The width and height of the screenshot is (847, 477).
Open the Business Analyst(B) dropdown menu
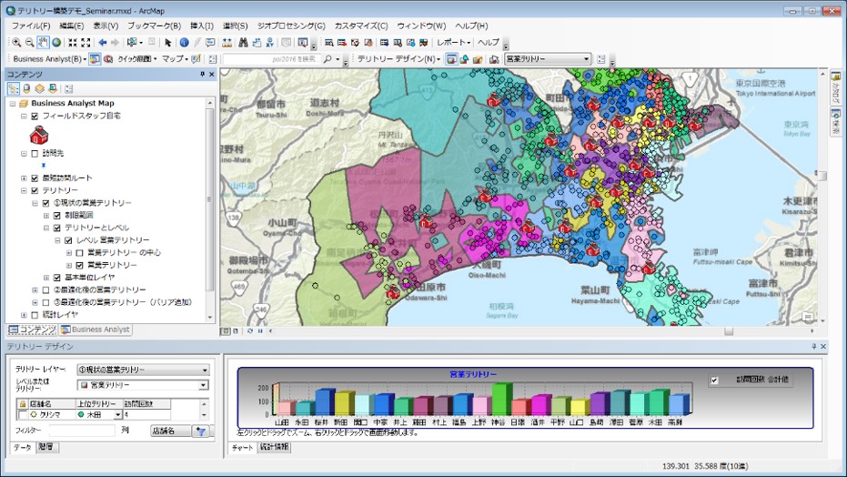49,59
